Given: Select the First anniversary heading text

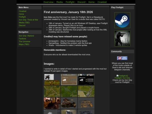Looking at the screenshot, I should point(68,12).
